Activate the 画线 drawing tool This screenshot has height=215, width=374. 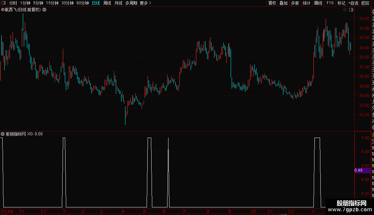coord(318,3)
